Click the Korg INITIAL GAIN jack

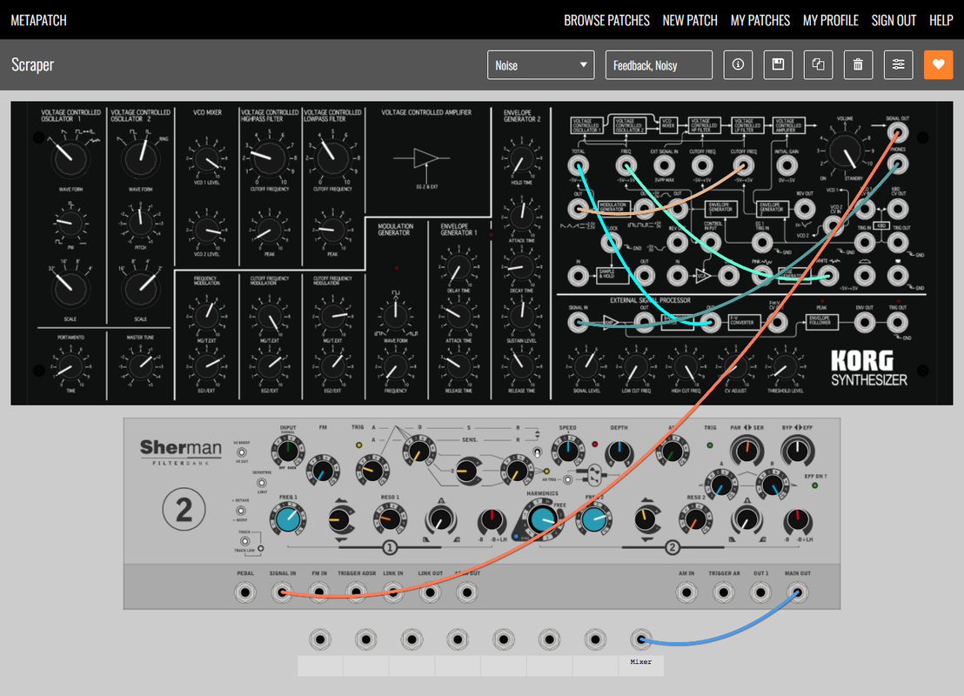[787, 165]
